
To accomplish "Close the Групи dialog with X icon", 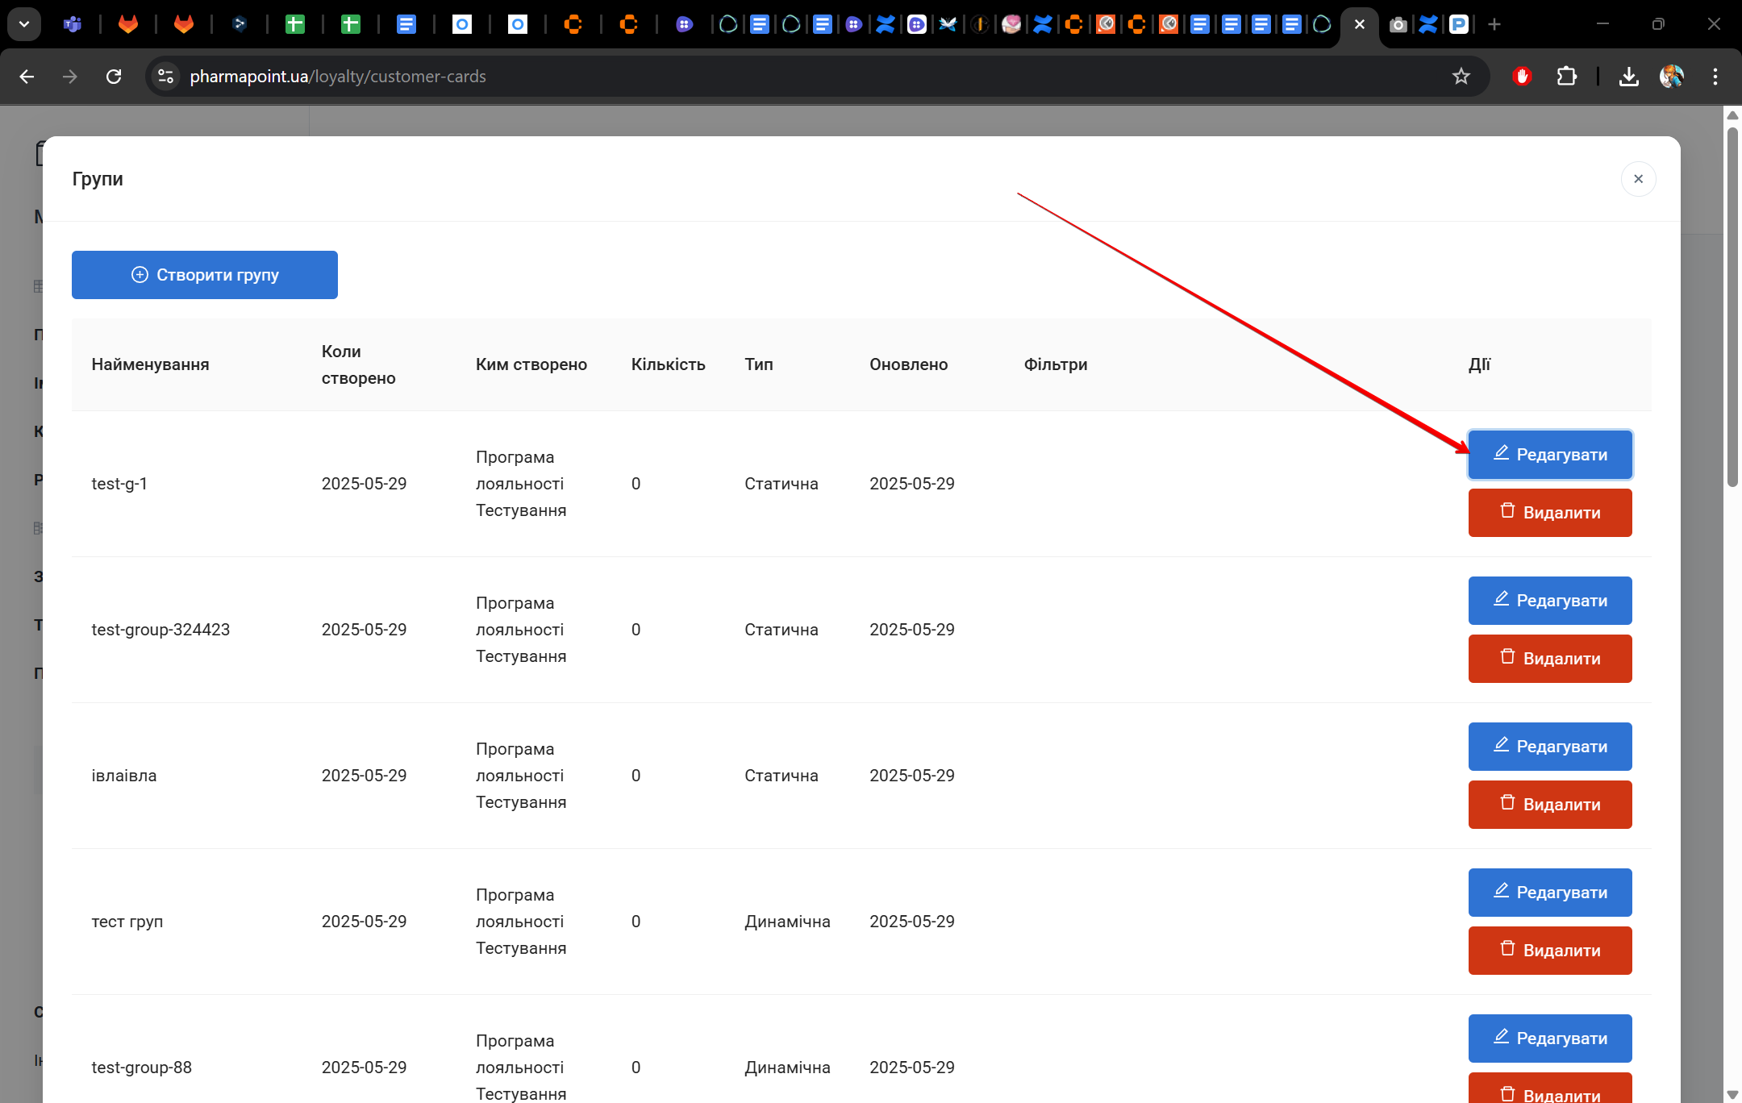I will [x=1638, y=179].
